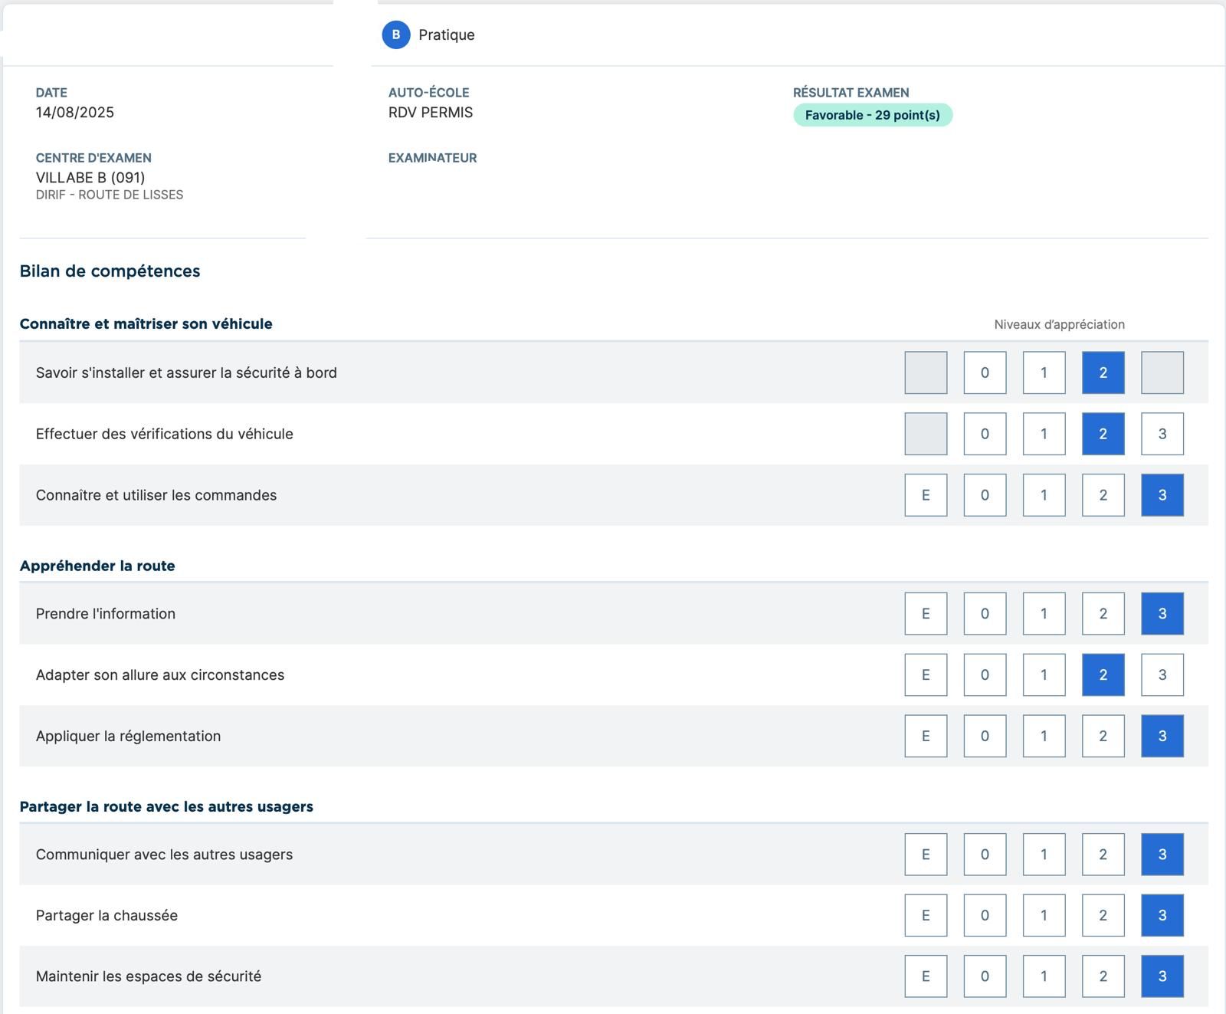Click the selected level 2 for Savoir s'installer
This screenshot has height=1014, width=1226.
(1103, 372)
